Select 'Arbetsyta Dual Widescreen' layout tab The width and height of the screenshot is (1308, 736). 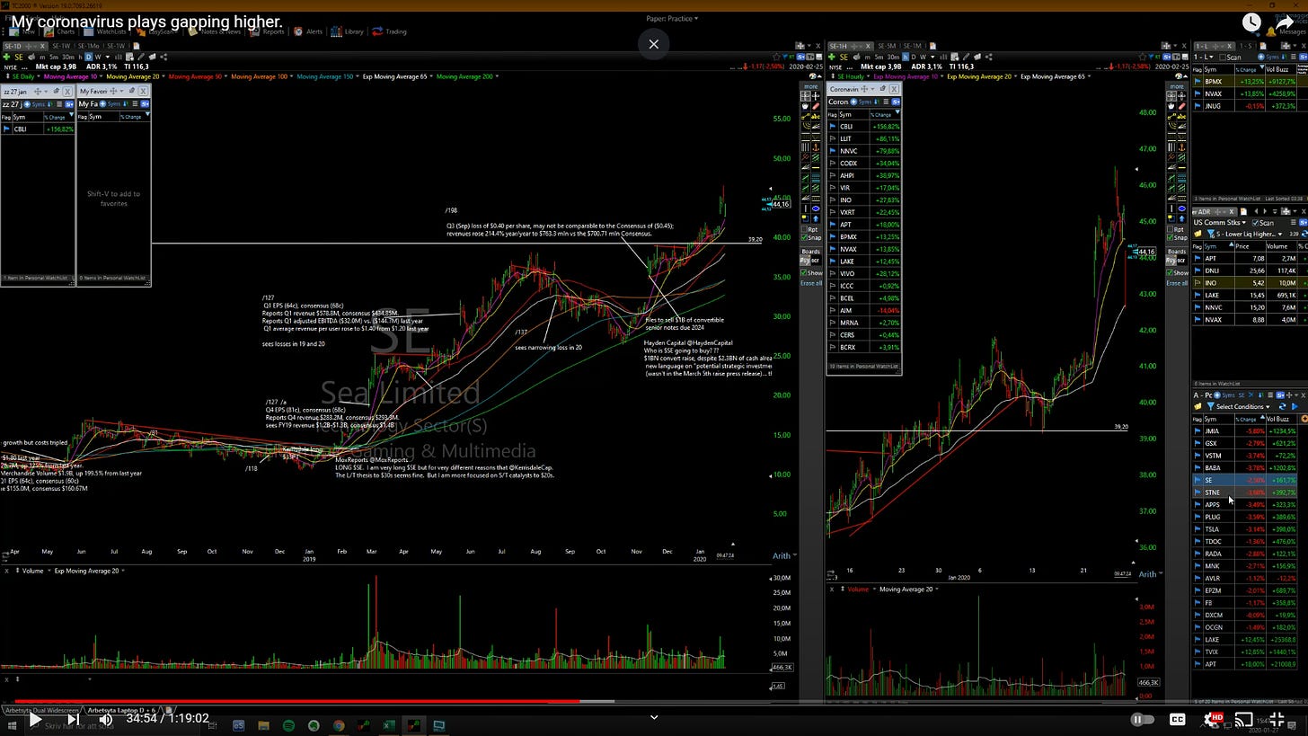point(41,710)
